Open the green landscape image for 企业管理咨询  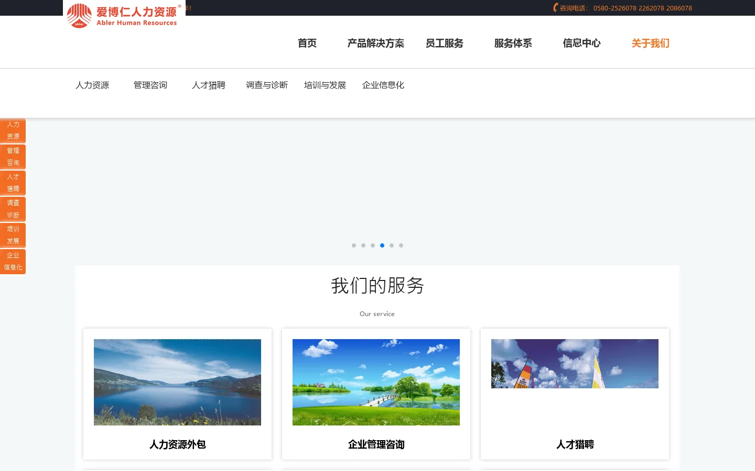pyautogui.click(x=376, y=382)
